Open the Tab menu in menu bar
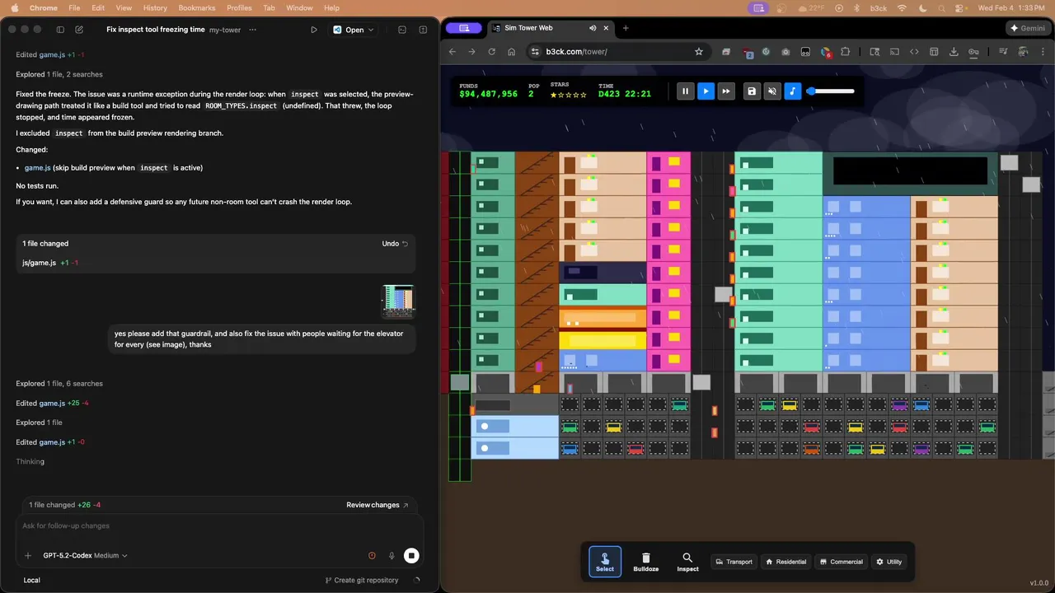1055x593 pixels. (269, 7)
